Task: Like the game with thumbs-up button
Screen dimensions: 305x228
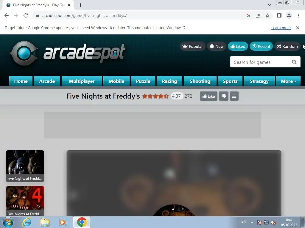Action: [208, 96]
